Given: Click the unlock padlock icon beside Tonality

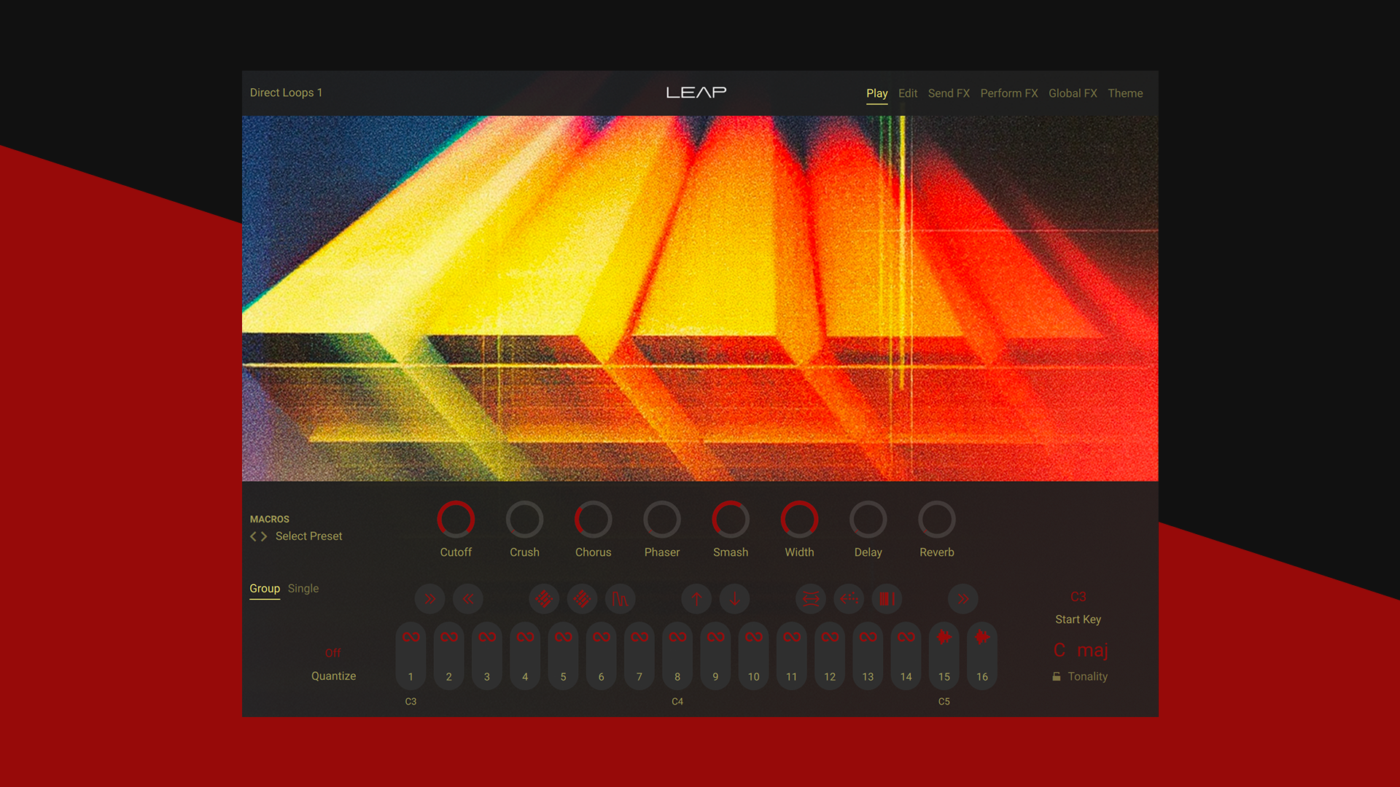Looking at the screenshot, I should pos(1056,676).
